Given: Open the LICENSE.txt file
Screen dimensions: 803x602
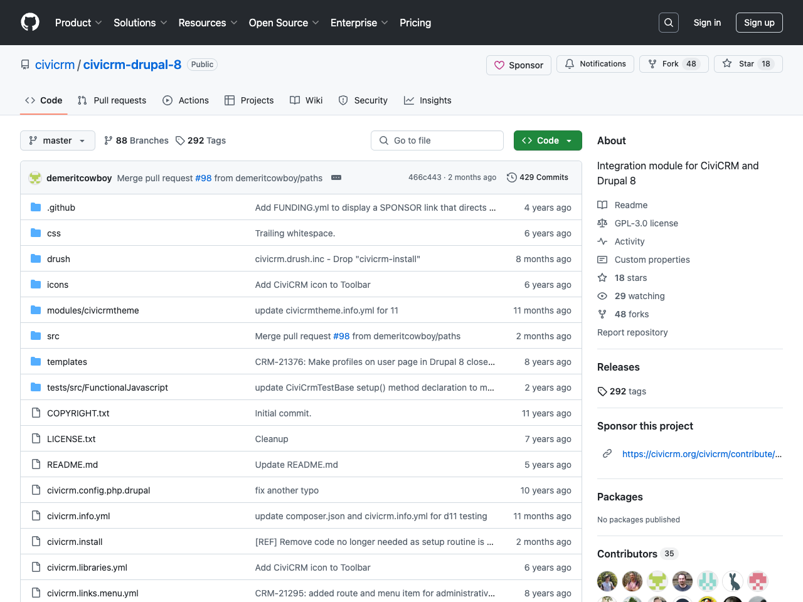Looking at the screenshot, I should pos(72,439).
